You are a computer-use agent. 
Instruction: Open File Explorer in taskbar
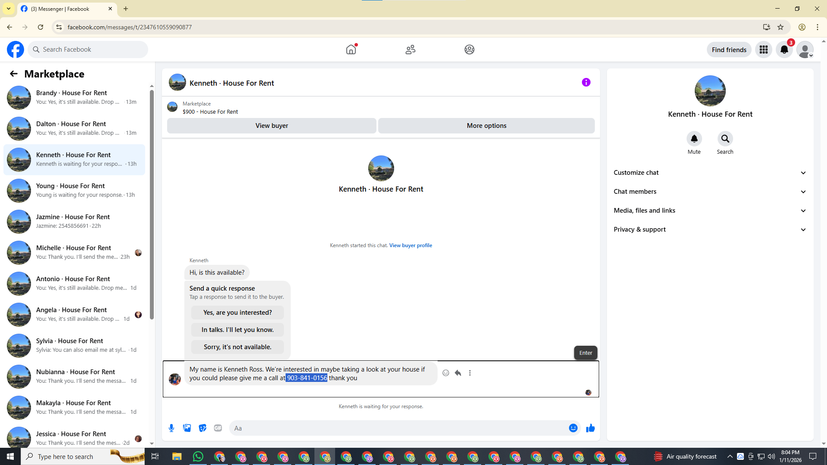tap(177, 456)
